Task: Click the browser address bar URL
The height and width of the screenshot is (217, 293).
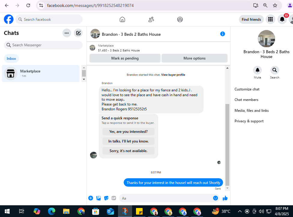Action: (90, 5)
